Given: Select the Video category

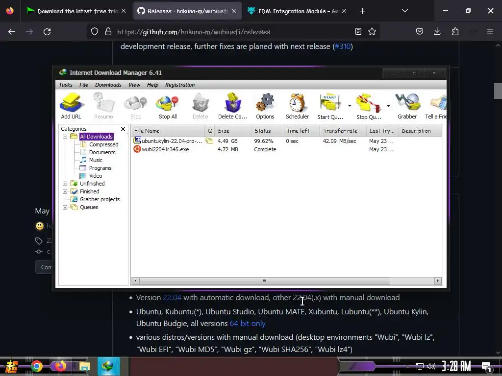Looking at the screenshot, I should click(96, 176).
